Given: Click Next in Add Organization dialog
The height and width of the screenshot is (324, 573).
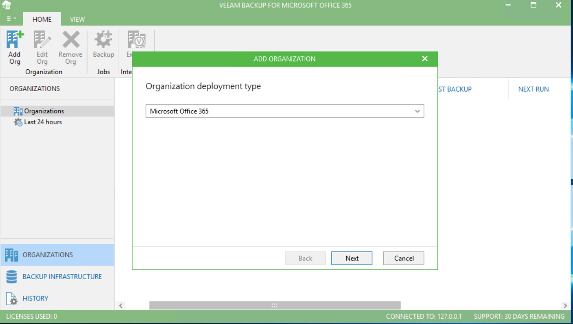Looking at the screenshot, I should click(352, 258).
